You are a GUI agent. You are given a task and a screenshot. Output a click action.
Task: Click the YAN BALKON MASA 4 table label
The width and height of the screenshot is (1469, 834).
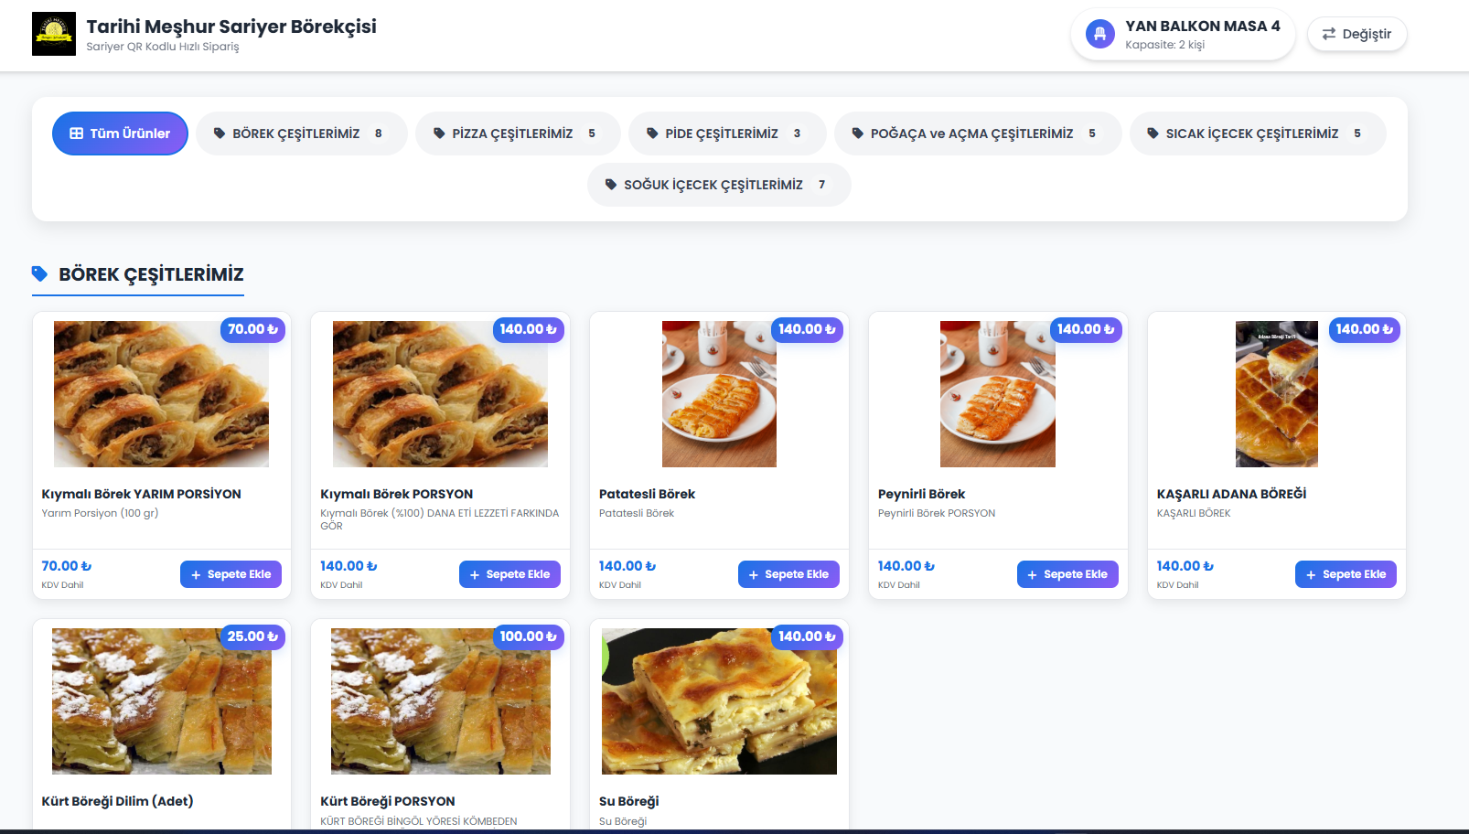[x=1202, y=27]
